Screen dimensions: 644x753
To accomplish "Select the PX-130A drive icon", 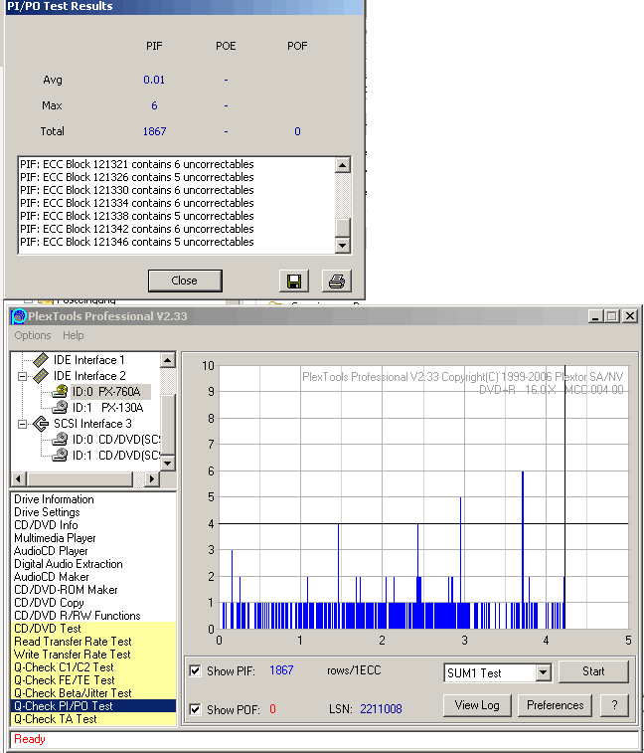I will pos(60,408).
